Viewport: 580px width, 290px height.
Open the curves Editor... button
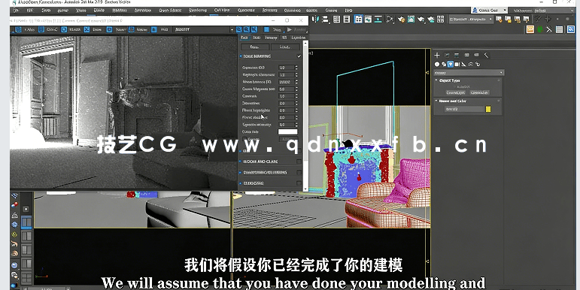click(289, 139)
